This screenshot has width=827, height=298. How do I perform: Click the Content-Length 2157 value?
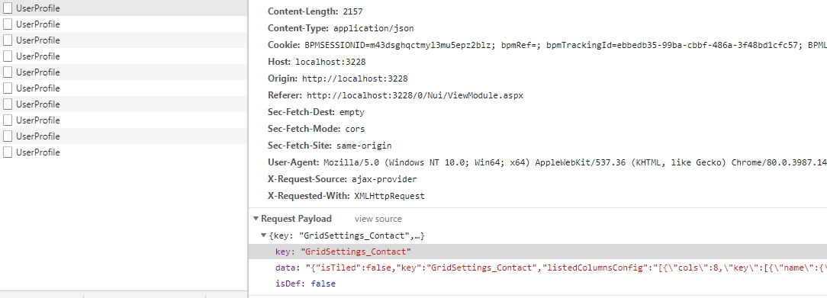pyautogui.click(x=352, y=11)
